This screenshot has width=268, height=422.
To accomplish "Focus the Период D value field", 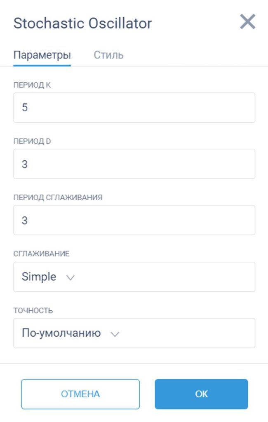I will (x=134, y=164).
